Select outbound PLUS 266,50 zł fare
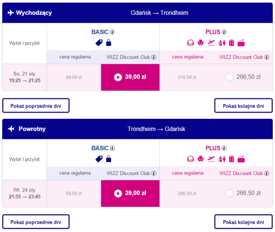Screen dimensions: 275x232 pyautogui.click(x=229, y=77)
